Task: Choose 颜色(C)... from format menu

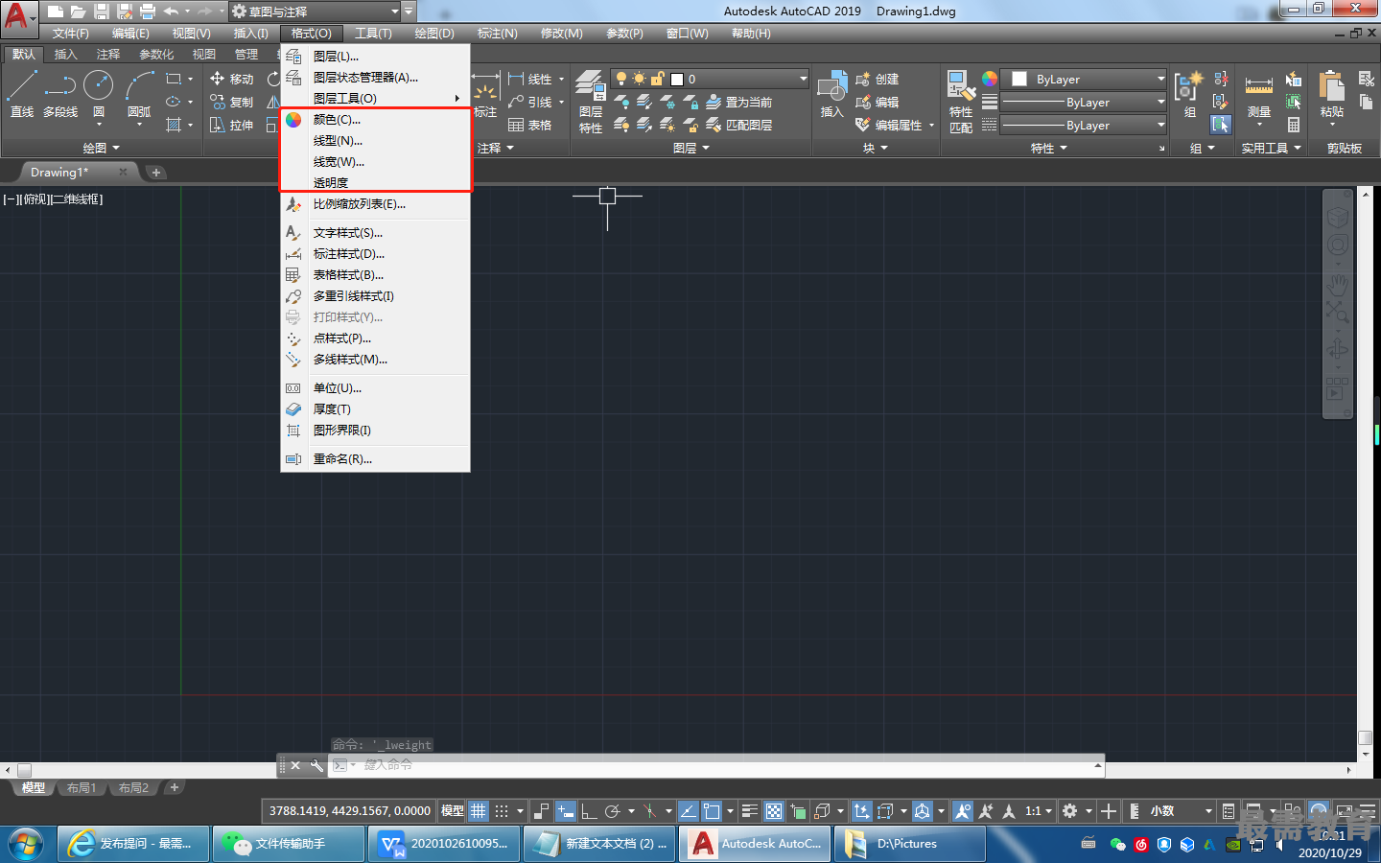Action: click(x=375, y=119)
